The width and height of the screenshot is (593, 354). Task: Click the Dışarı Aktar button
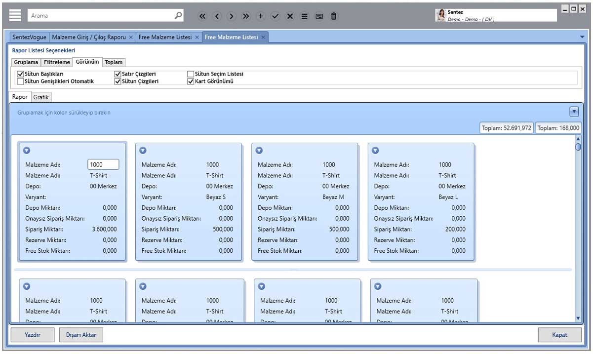click(x=81, y=335)
